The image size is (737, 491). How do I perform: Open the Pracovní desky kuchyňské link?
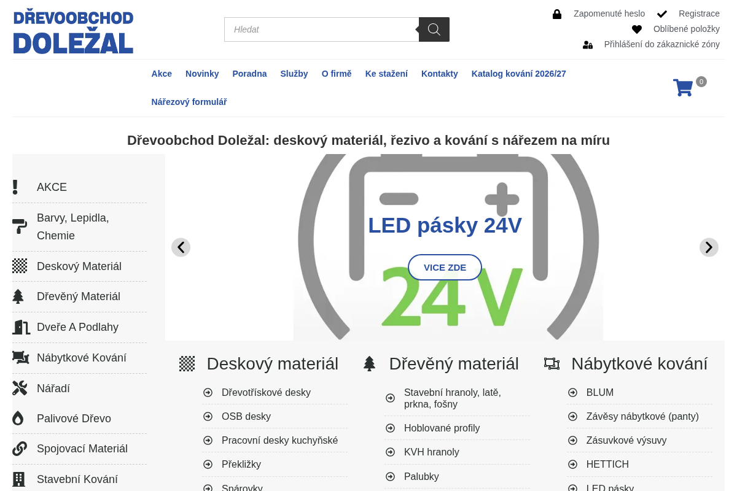279,441
